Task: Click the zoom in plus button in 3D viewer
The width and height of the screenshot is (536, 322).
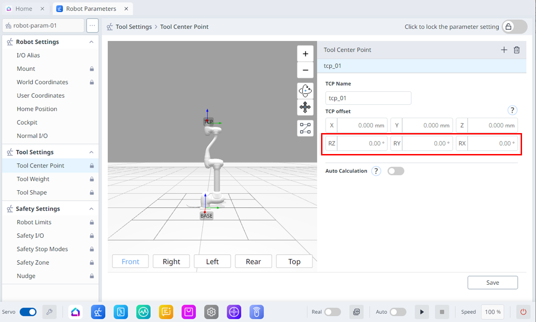Action: click(x=305, y=54)
